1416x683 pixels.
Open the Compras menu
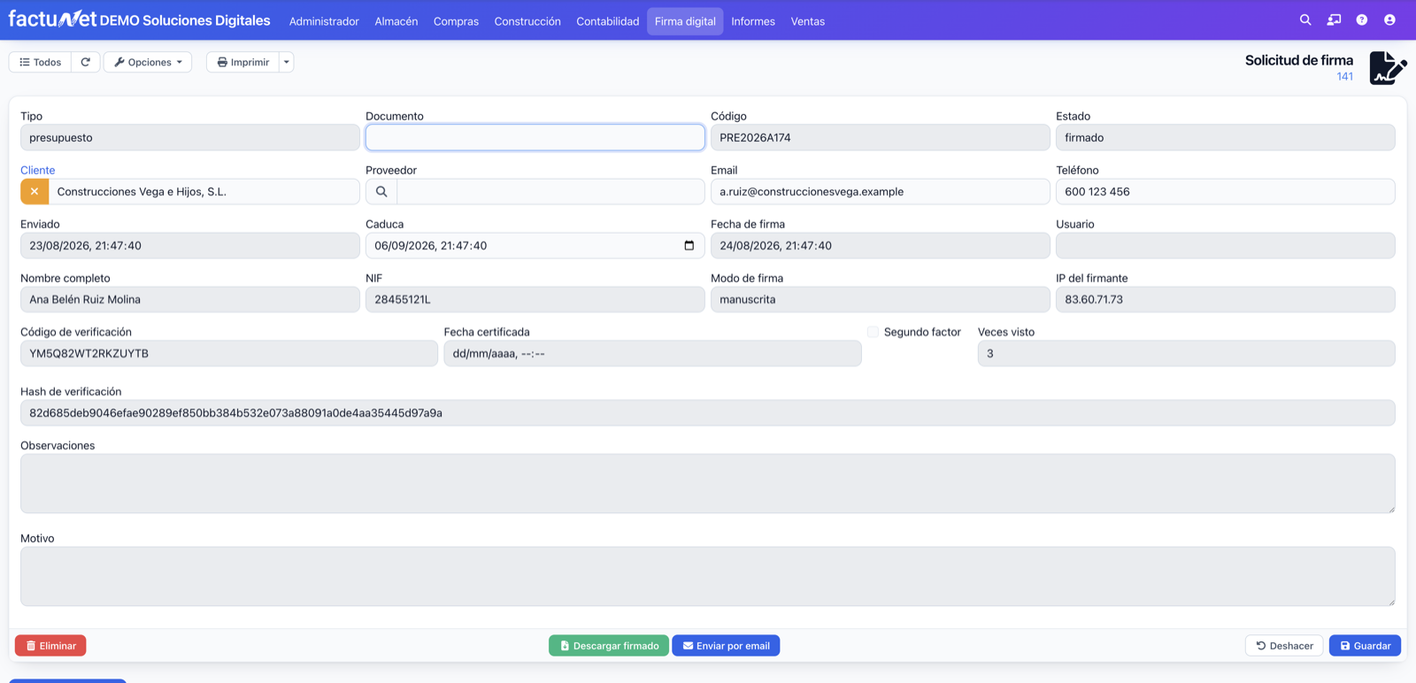[x=456, y=21]
